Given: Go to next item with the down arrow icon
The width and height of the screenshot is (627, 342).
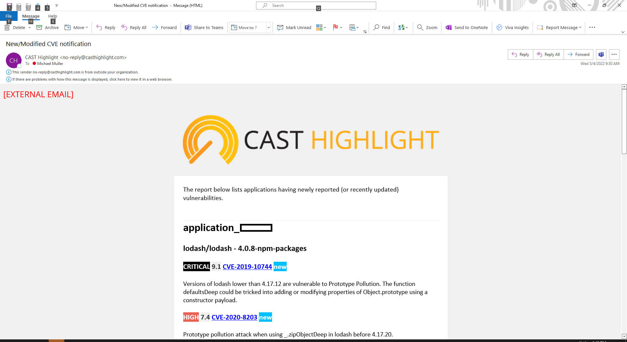Looking at the screenshot, I should tap(47, 6).
